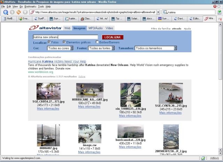Open the View menu
223x162 pixels.
(x=15, y=7)
